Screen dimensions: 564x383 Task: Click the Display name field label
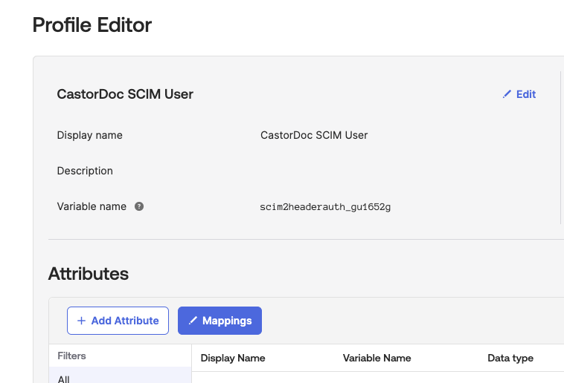tap(89, 135)
